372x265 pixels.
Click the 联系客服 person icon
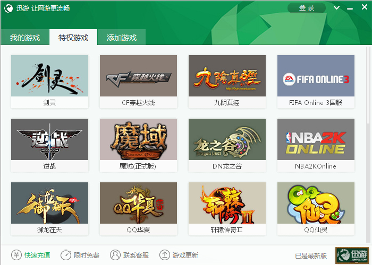pyautogui.click(x=115, y=255)
